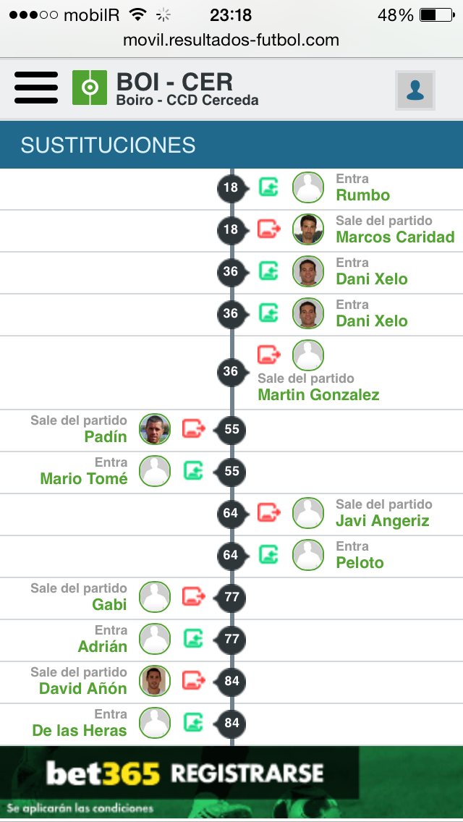Tap the green enter icon beside Mario Tomé
This screenshot has height=822, width=463.
[193, 471]
